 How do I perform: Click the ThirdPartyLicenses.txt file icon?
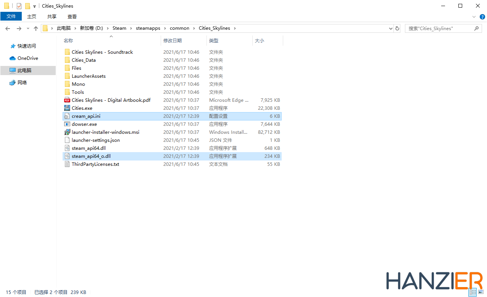coord(67,164)
